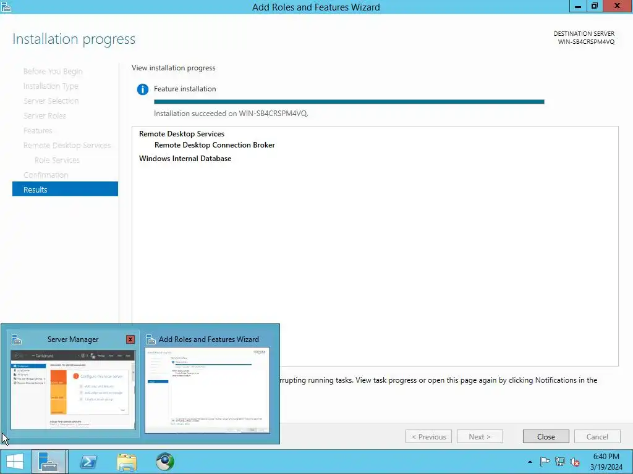The image size is (633, 474).
Task: Minimize the Add Roles wizard window
Action: point(578,6)
